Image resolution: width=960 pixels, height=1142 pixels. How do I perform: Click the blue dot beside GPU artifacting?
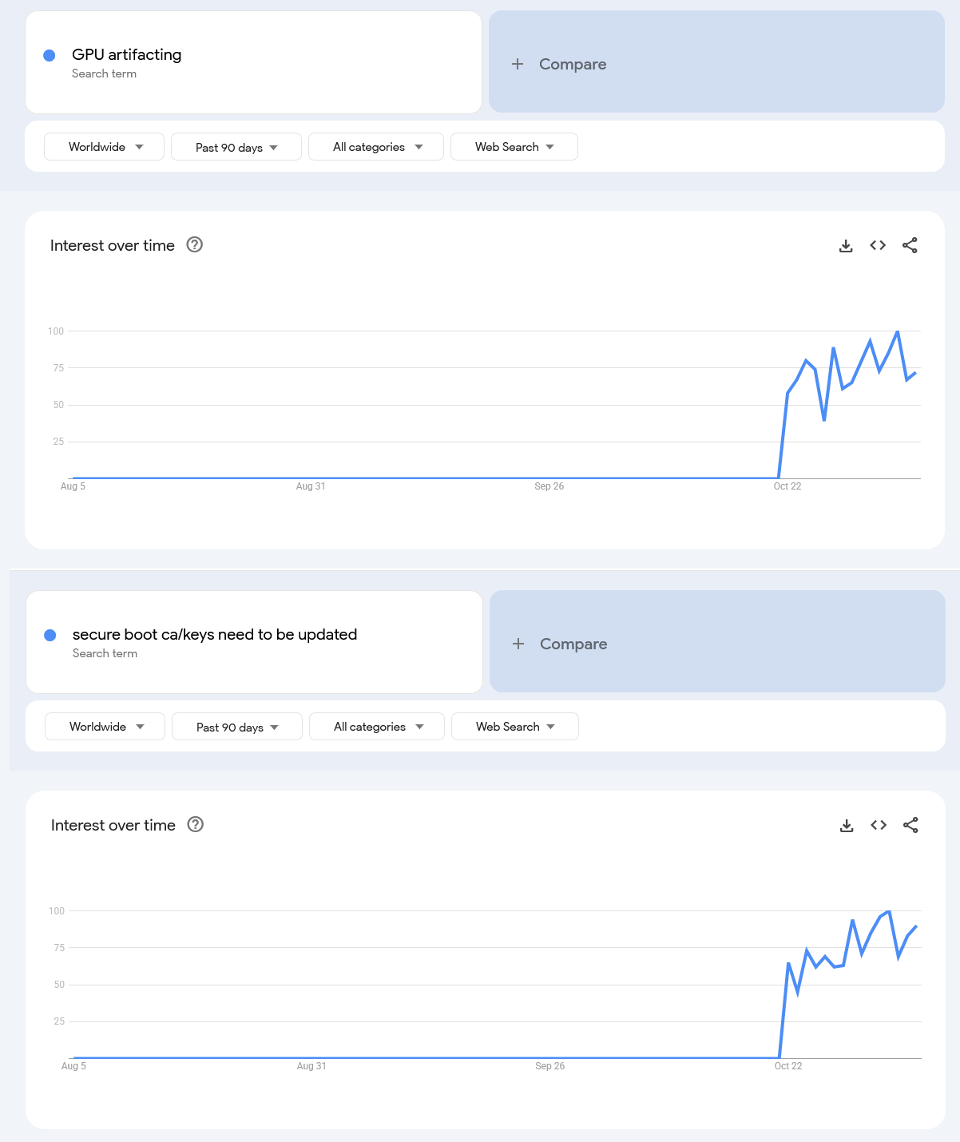pyautogui.click(x=49, y=54)
